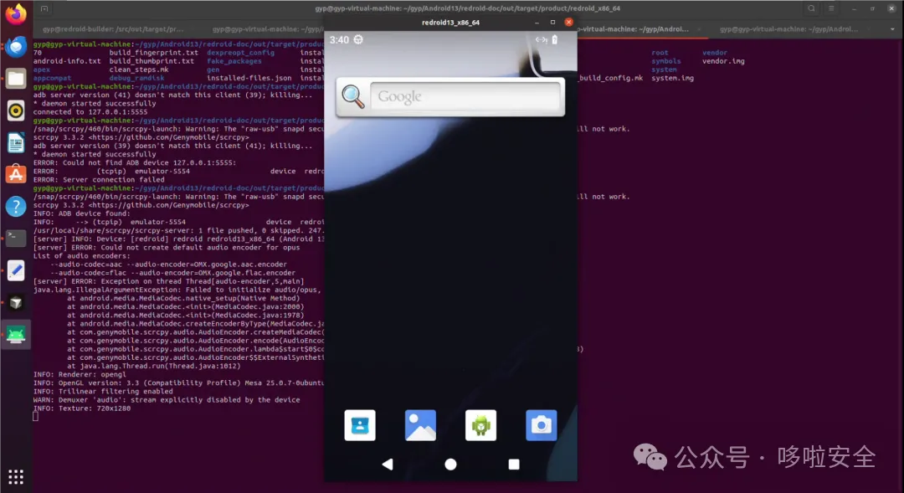Show Applications grid in the dock
The height and width of the screenshot is (493, 904).
tap(16, 477)
